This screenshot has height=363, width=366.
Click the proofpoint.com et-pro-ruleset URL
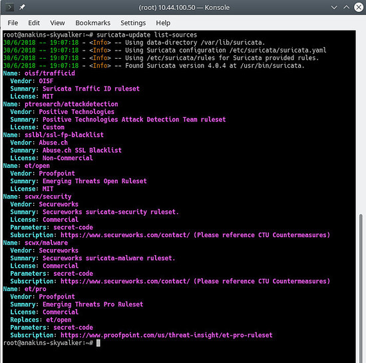coord(166,336)
